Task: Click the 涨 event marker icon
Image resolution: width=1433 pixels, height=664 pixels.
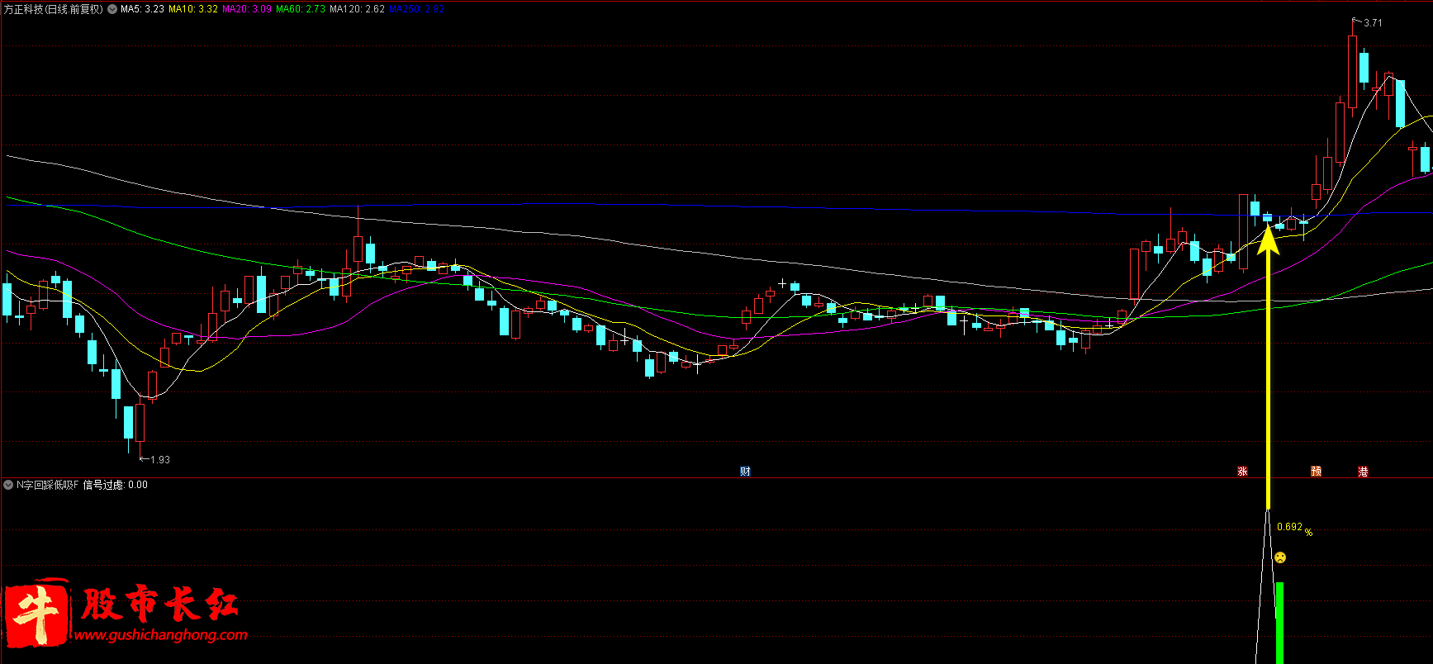Action: tap(1242, 472)
